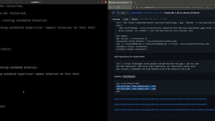The image size is (215, 121).
Task: Click the 'containerd config default' command line
Action: 146,41
